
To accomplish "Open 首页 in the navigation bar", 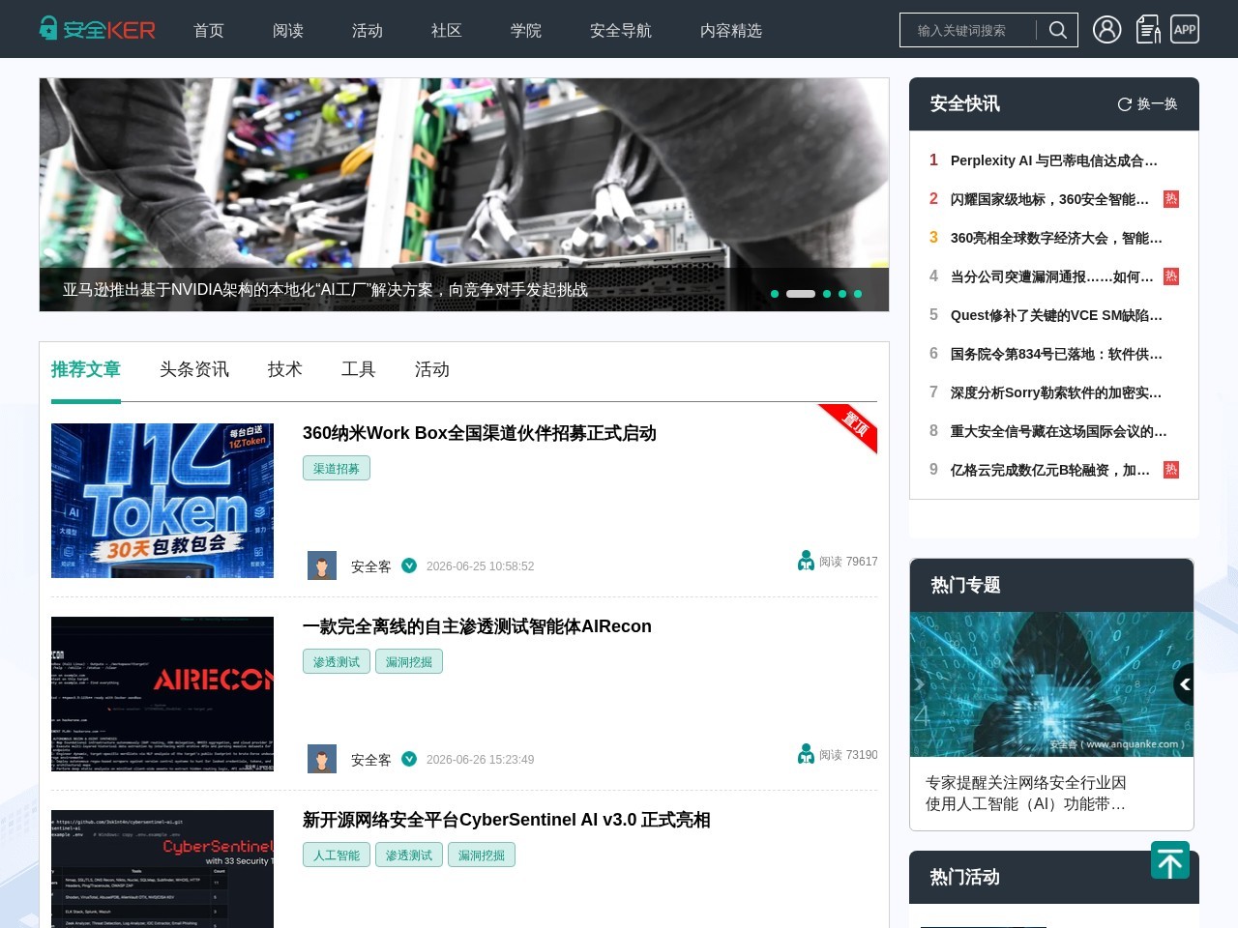I will coord(209,30).
